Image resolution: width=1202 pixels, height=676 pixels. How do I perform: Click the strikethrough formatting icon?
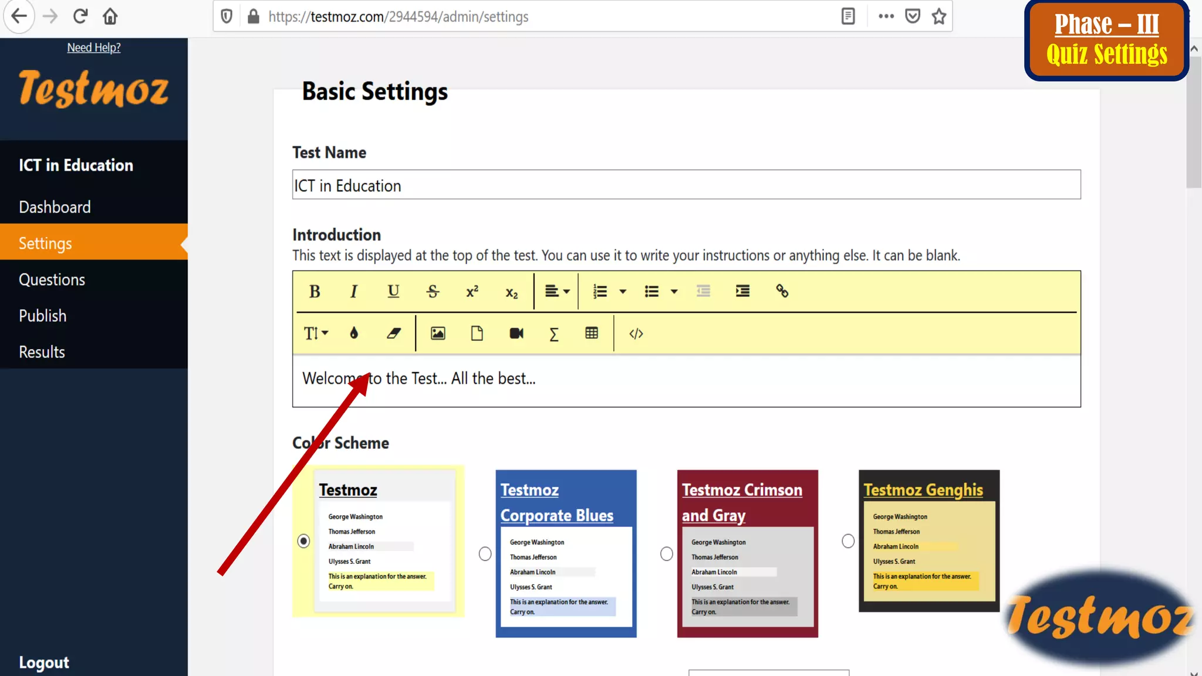pyautogui.click(x=433, y=292)
